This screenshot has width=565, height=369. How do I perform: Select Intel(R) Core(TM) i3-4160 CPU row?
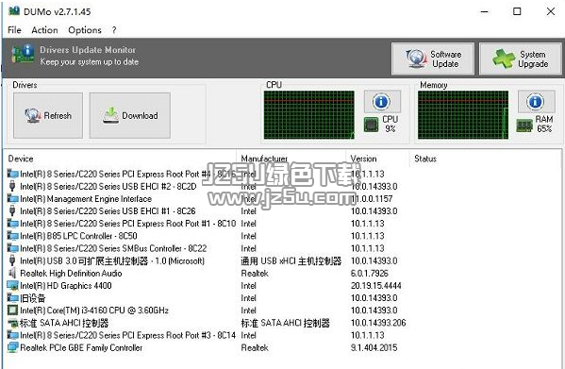click(94, 310)
